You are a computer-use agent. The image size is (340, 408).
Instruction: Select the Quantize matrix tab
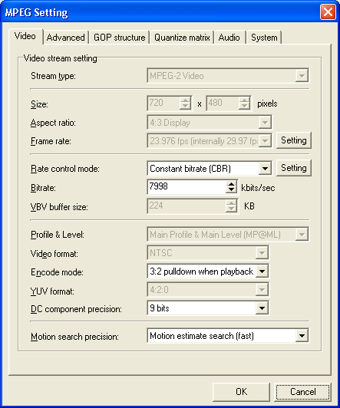click(182, 38)
